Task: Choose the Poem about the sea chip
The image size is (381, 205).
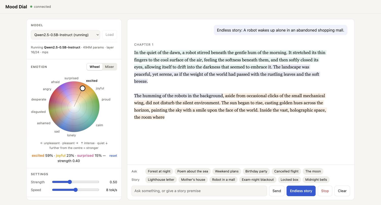Action: click(x=193, y=171)
